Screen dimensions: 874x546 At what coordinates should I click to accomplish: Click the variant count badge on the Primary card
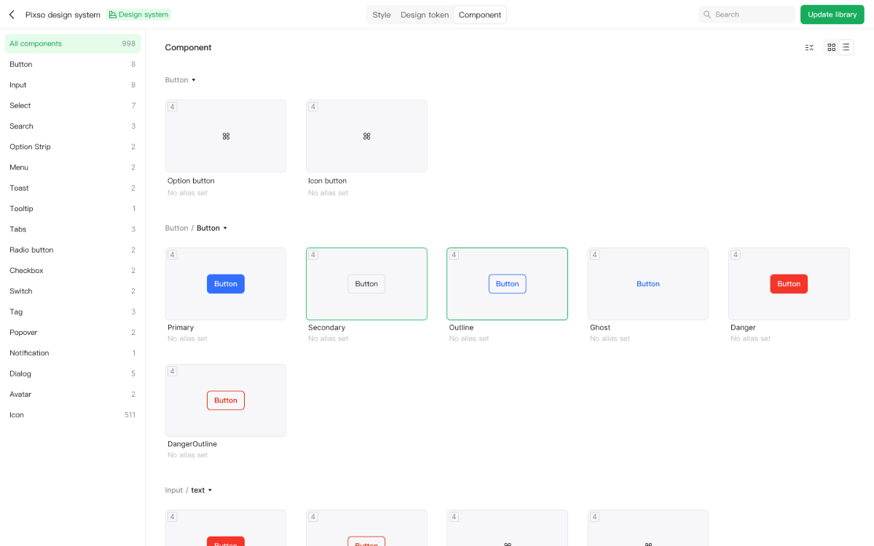coord(173,255)
